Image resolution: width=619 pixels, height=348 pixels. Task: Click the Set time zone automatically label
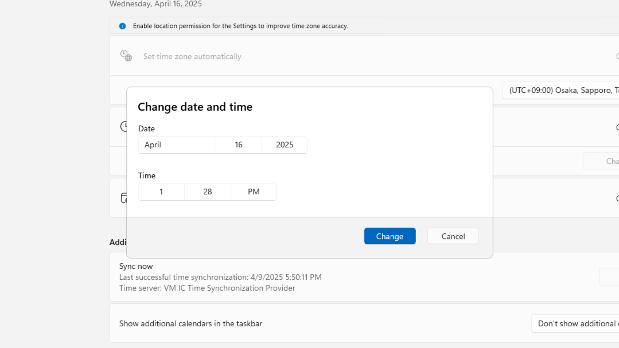click(x=192, y=56)
